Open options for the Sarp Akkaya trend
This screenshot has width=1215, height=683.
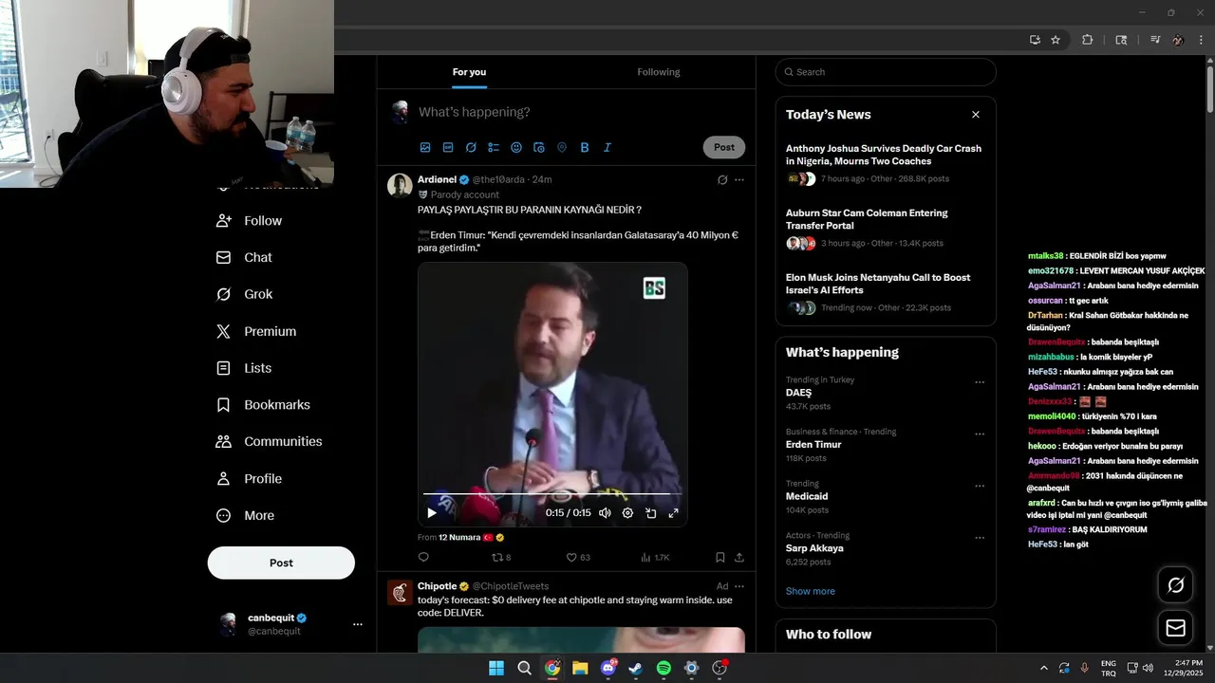(x=980, y=538)
